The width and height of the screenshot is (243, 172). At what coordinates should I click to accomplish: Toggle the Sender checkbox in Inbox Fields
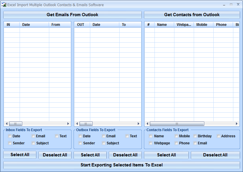pos(10,143)
